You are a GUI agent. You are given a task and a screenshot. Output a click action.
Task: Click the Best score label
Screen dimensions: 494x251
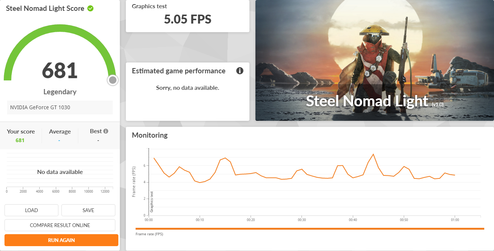96,131
